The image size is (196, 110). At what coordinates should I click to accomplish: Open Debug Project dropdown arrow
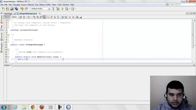(70, 9)
